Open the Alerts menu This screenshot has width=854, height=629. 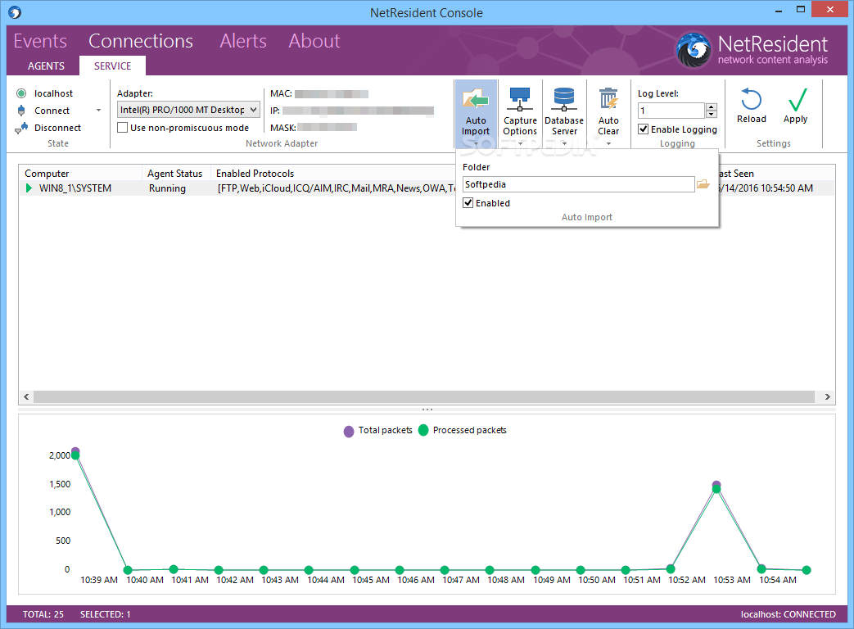[243, 41]
